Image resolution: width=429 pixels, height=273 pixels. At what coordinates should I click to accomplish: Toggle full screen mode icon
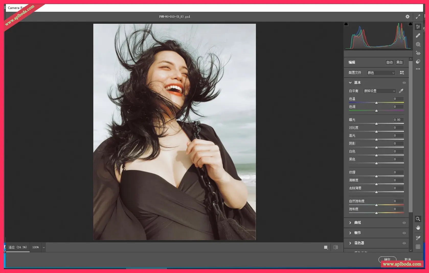(x=418, y=17)
